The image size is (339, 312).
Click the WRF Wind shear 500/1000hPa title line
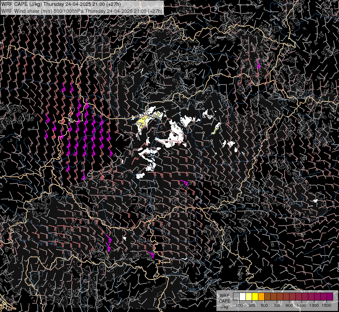click(82, 11)
